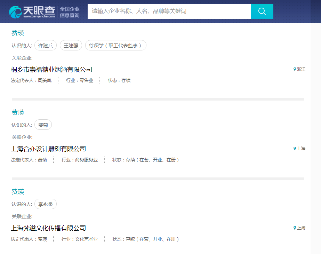Focus the company keyword search field
The image size is (321, 254).
[x=169, y=11]
